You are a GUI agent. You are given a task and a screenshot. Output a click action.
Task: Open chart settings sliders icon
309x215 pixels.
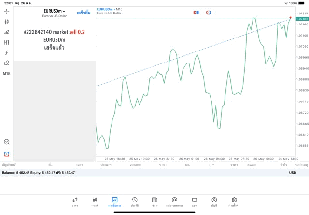7,42
